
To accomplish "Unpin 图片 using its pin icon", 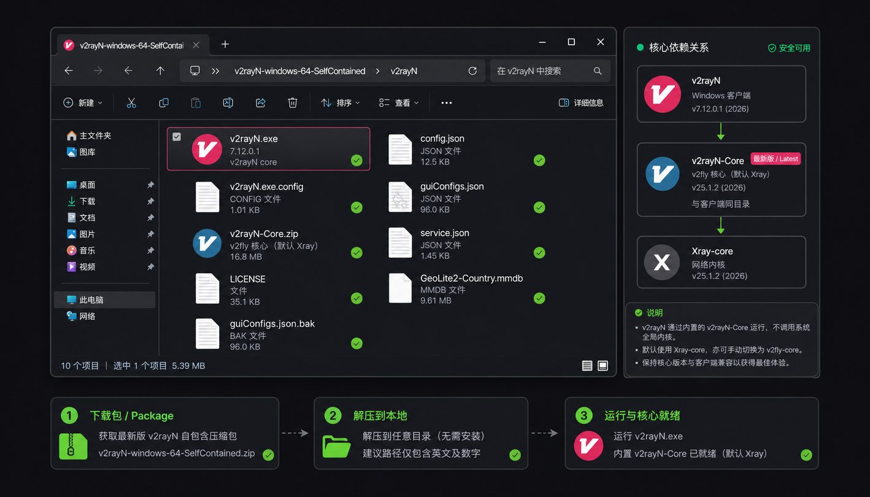I will [x=150, y=234].
